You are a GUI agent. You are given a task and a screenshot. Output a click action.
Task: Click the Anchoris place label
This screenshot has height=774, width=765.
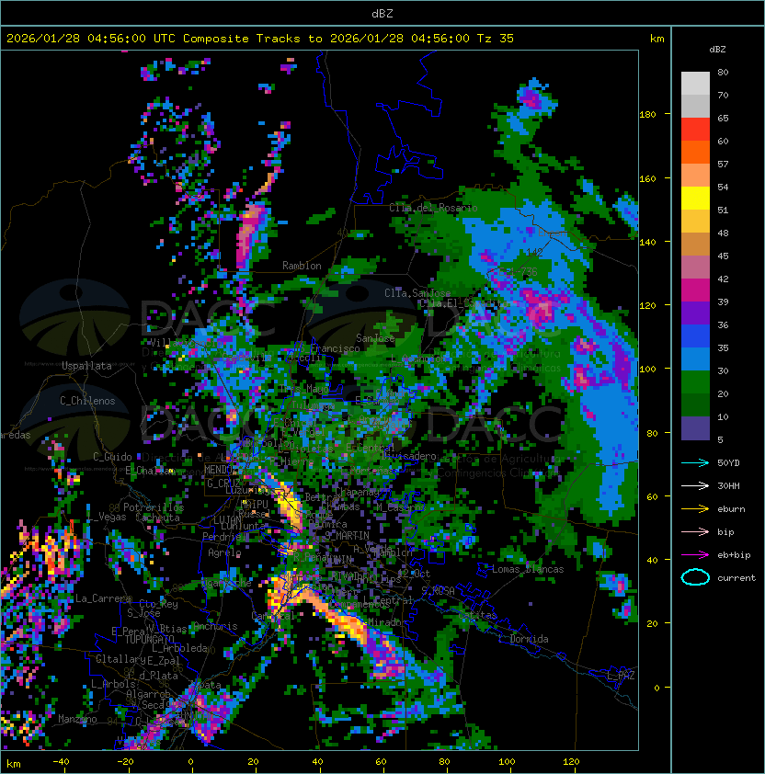pyautogui.click(x=215, y=626)
